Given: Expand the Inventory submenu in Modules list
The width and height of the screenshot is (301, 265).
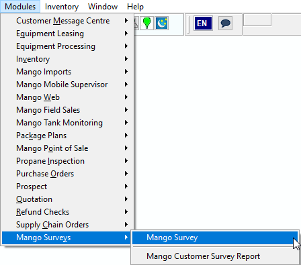Looking at the screenshot, I should click(67, 59).
